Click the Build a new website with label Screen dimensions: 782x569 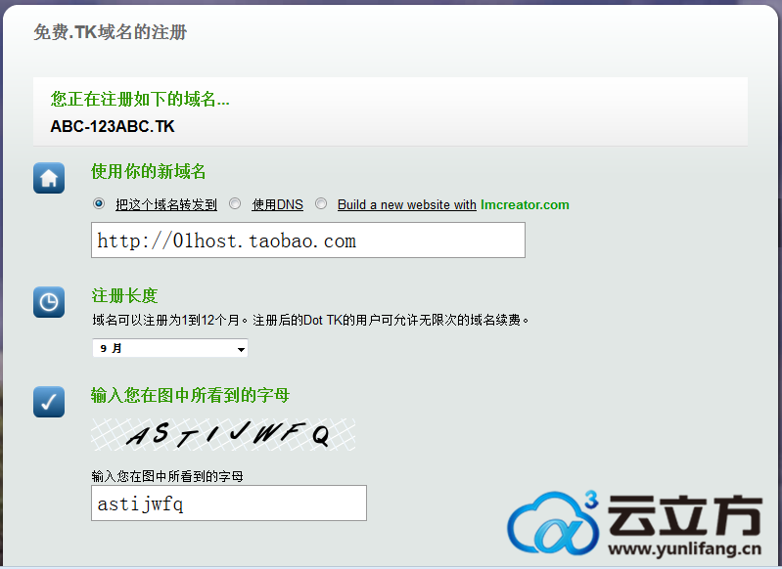pos(406,205)
